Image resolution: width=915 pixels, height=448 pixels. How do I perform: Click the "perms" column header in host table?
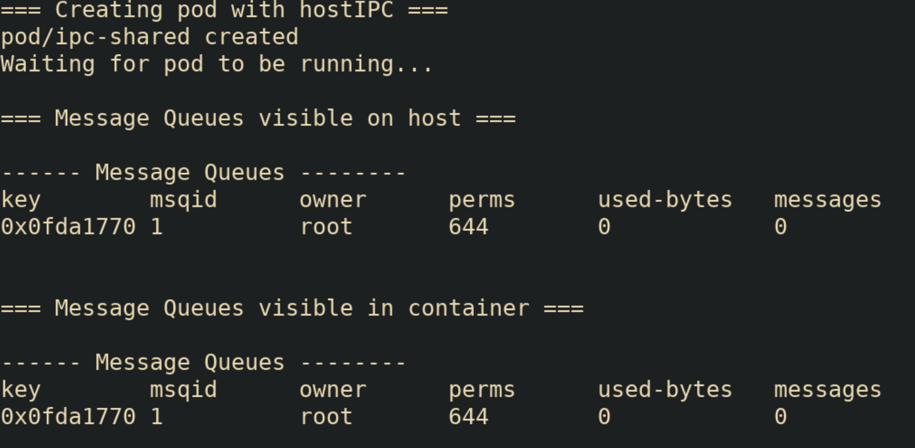(x=482, y=200)
